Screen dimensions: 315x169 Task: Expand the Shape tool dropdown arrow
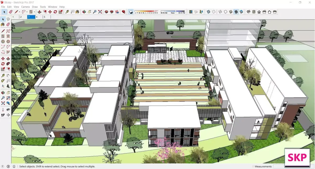34,12
